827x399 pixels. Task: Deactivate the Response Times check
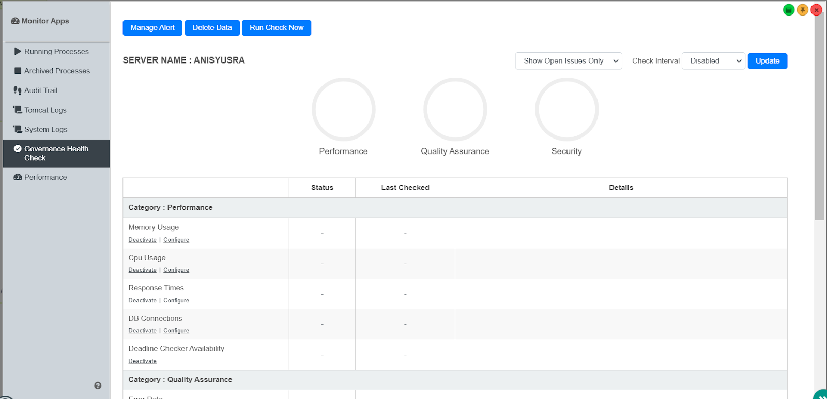click(142, 300)
